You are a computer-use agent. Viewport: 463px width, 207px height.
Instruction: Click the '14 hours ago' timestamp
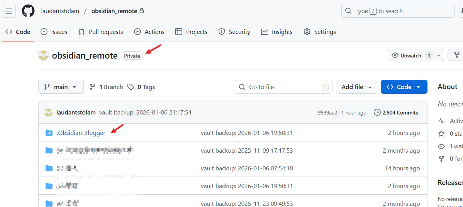(402, 168)
